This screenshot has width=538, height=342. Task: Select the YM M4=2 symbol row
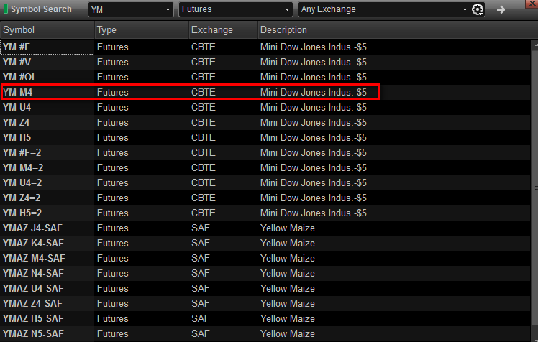[265, 167]
